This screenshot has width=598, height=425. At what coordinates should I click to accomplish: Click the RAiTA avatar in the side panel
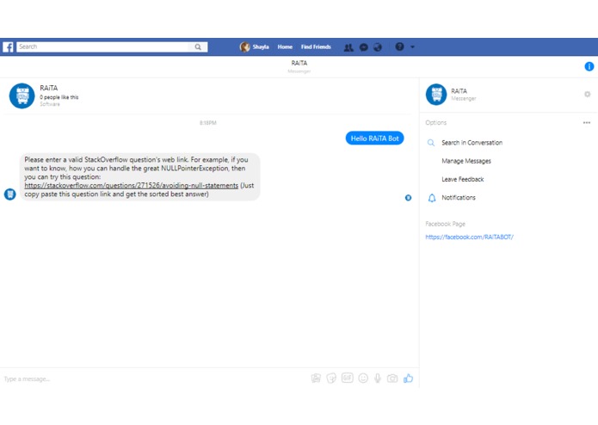436,94
